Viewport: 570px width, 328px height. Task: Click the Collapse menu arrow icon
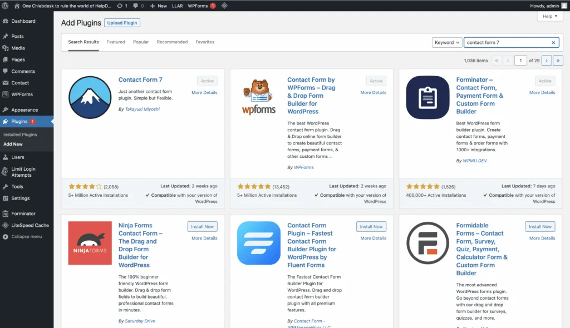tap(6, 236)
